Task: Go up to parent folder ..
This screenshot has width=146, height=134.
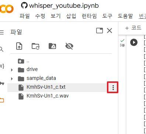Action: tap(21, 61)
